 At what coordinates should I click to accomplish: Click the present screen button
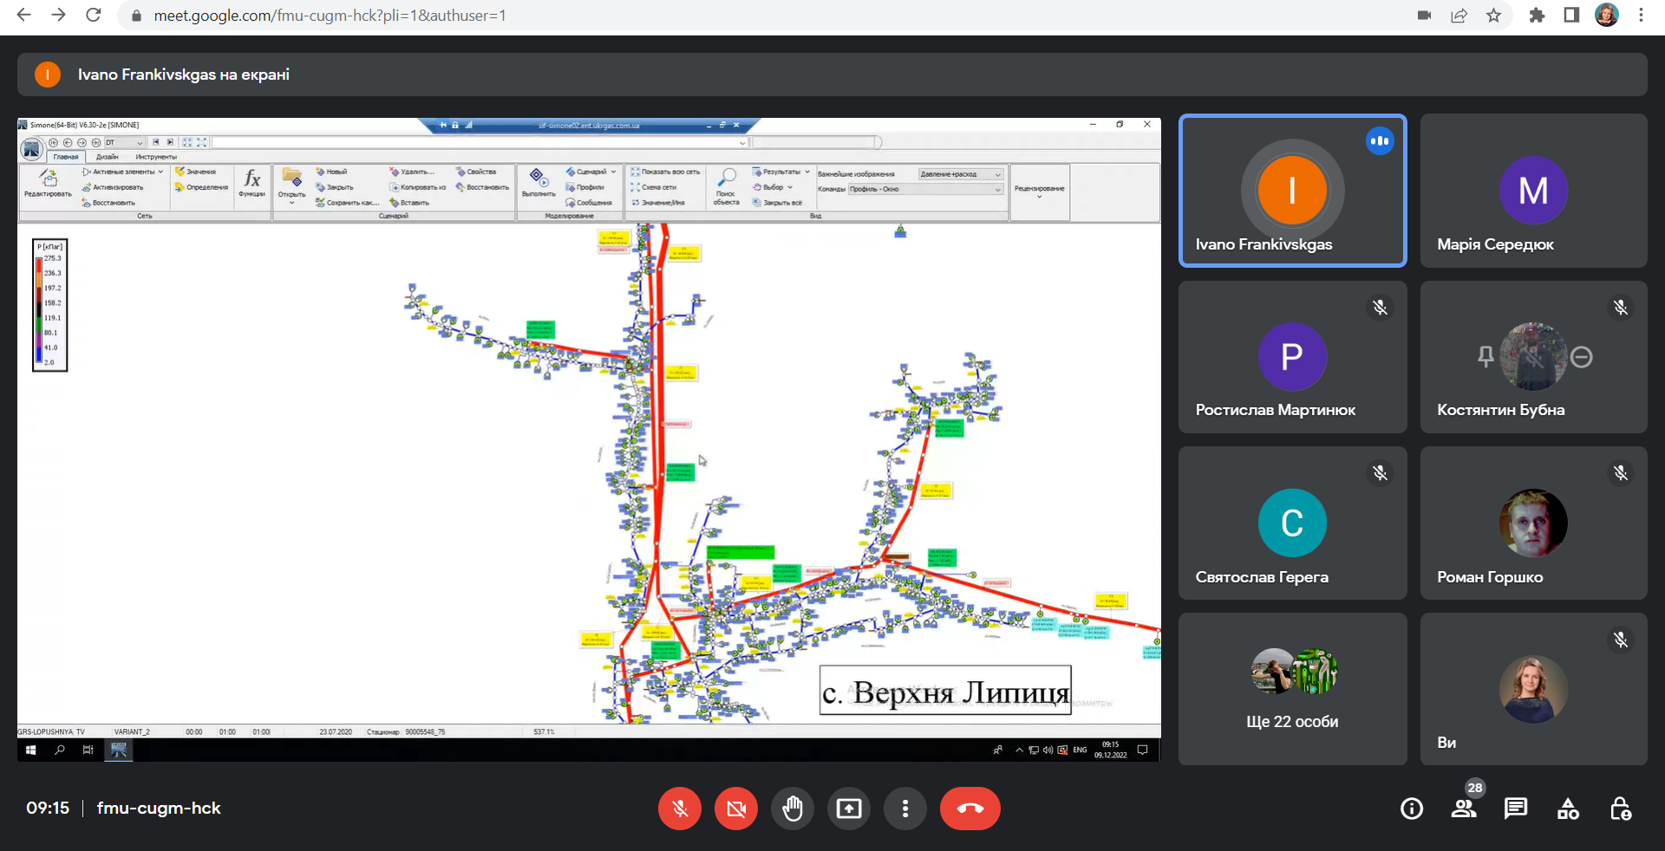point(849,809)
